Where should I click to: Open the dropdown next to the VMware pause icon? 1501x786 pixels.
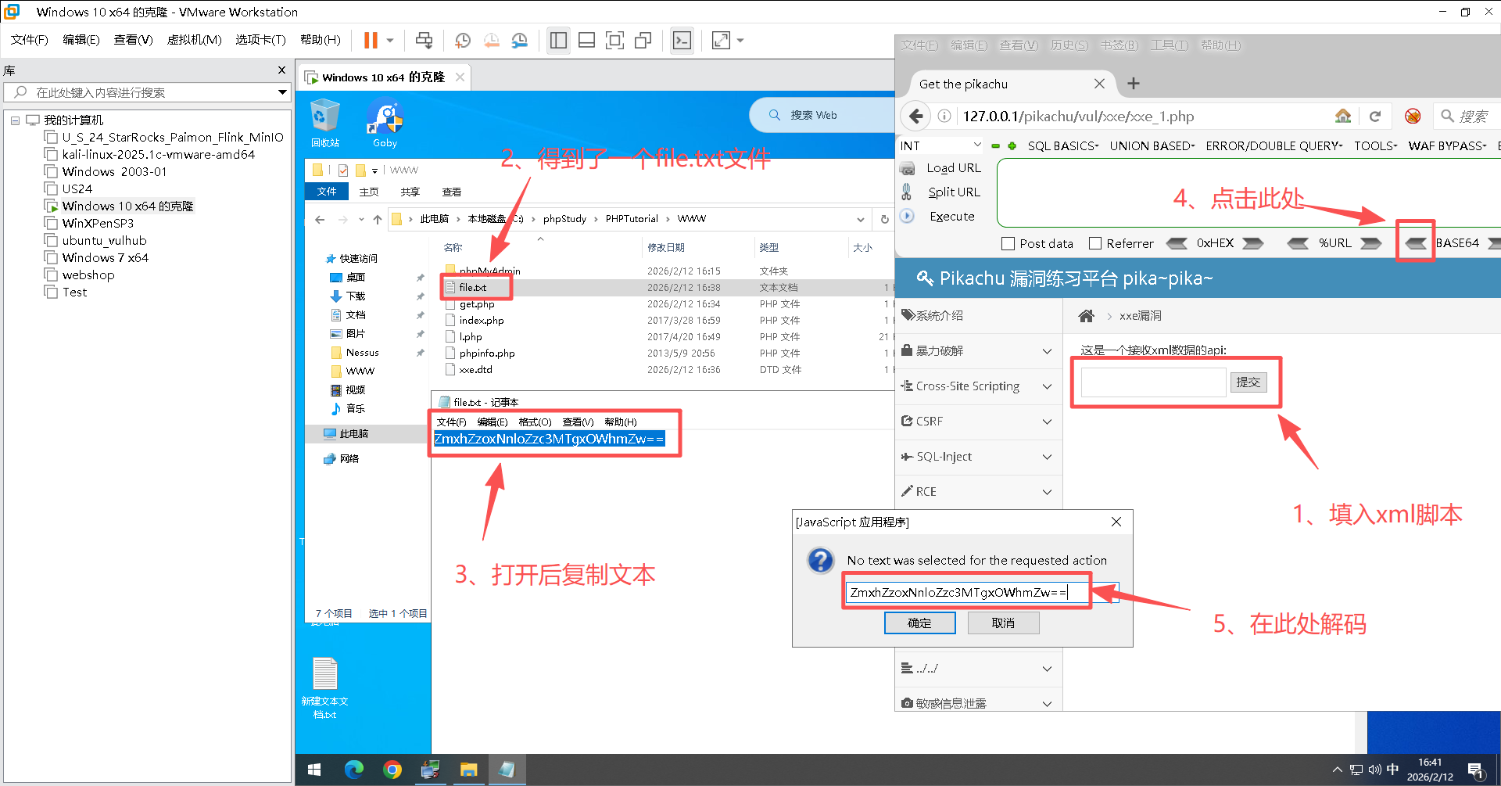point(390,40)
